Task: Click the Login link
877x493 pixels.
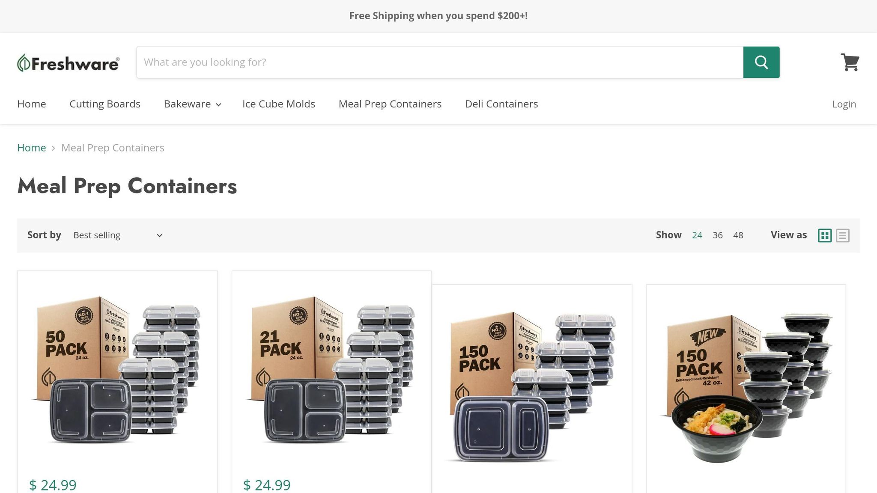Action: [x=844, y=104]
